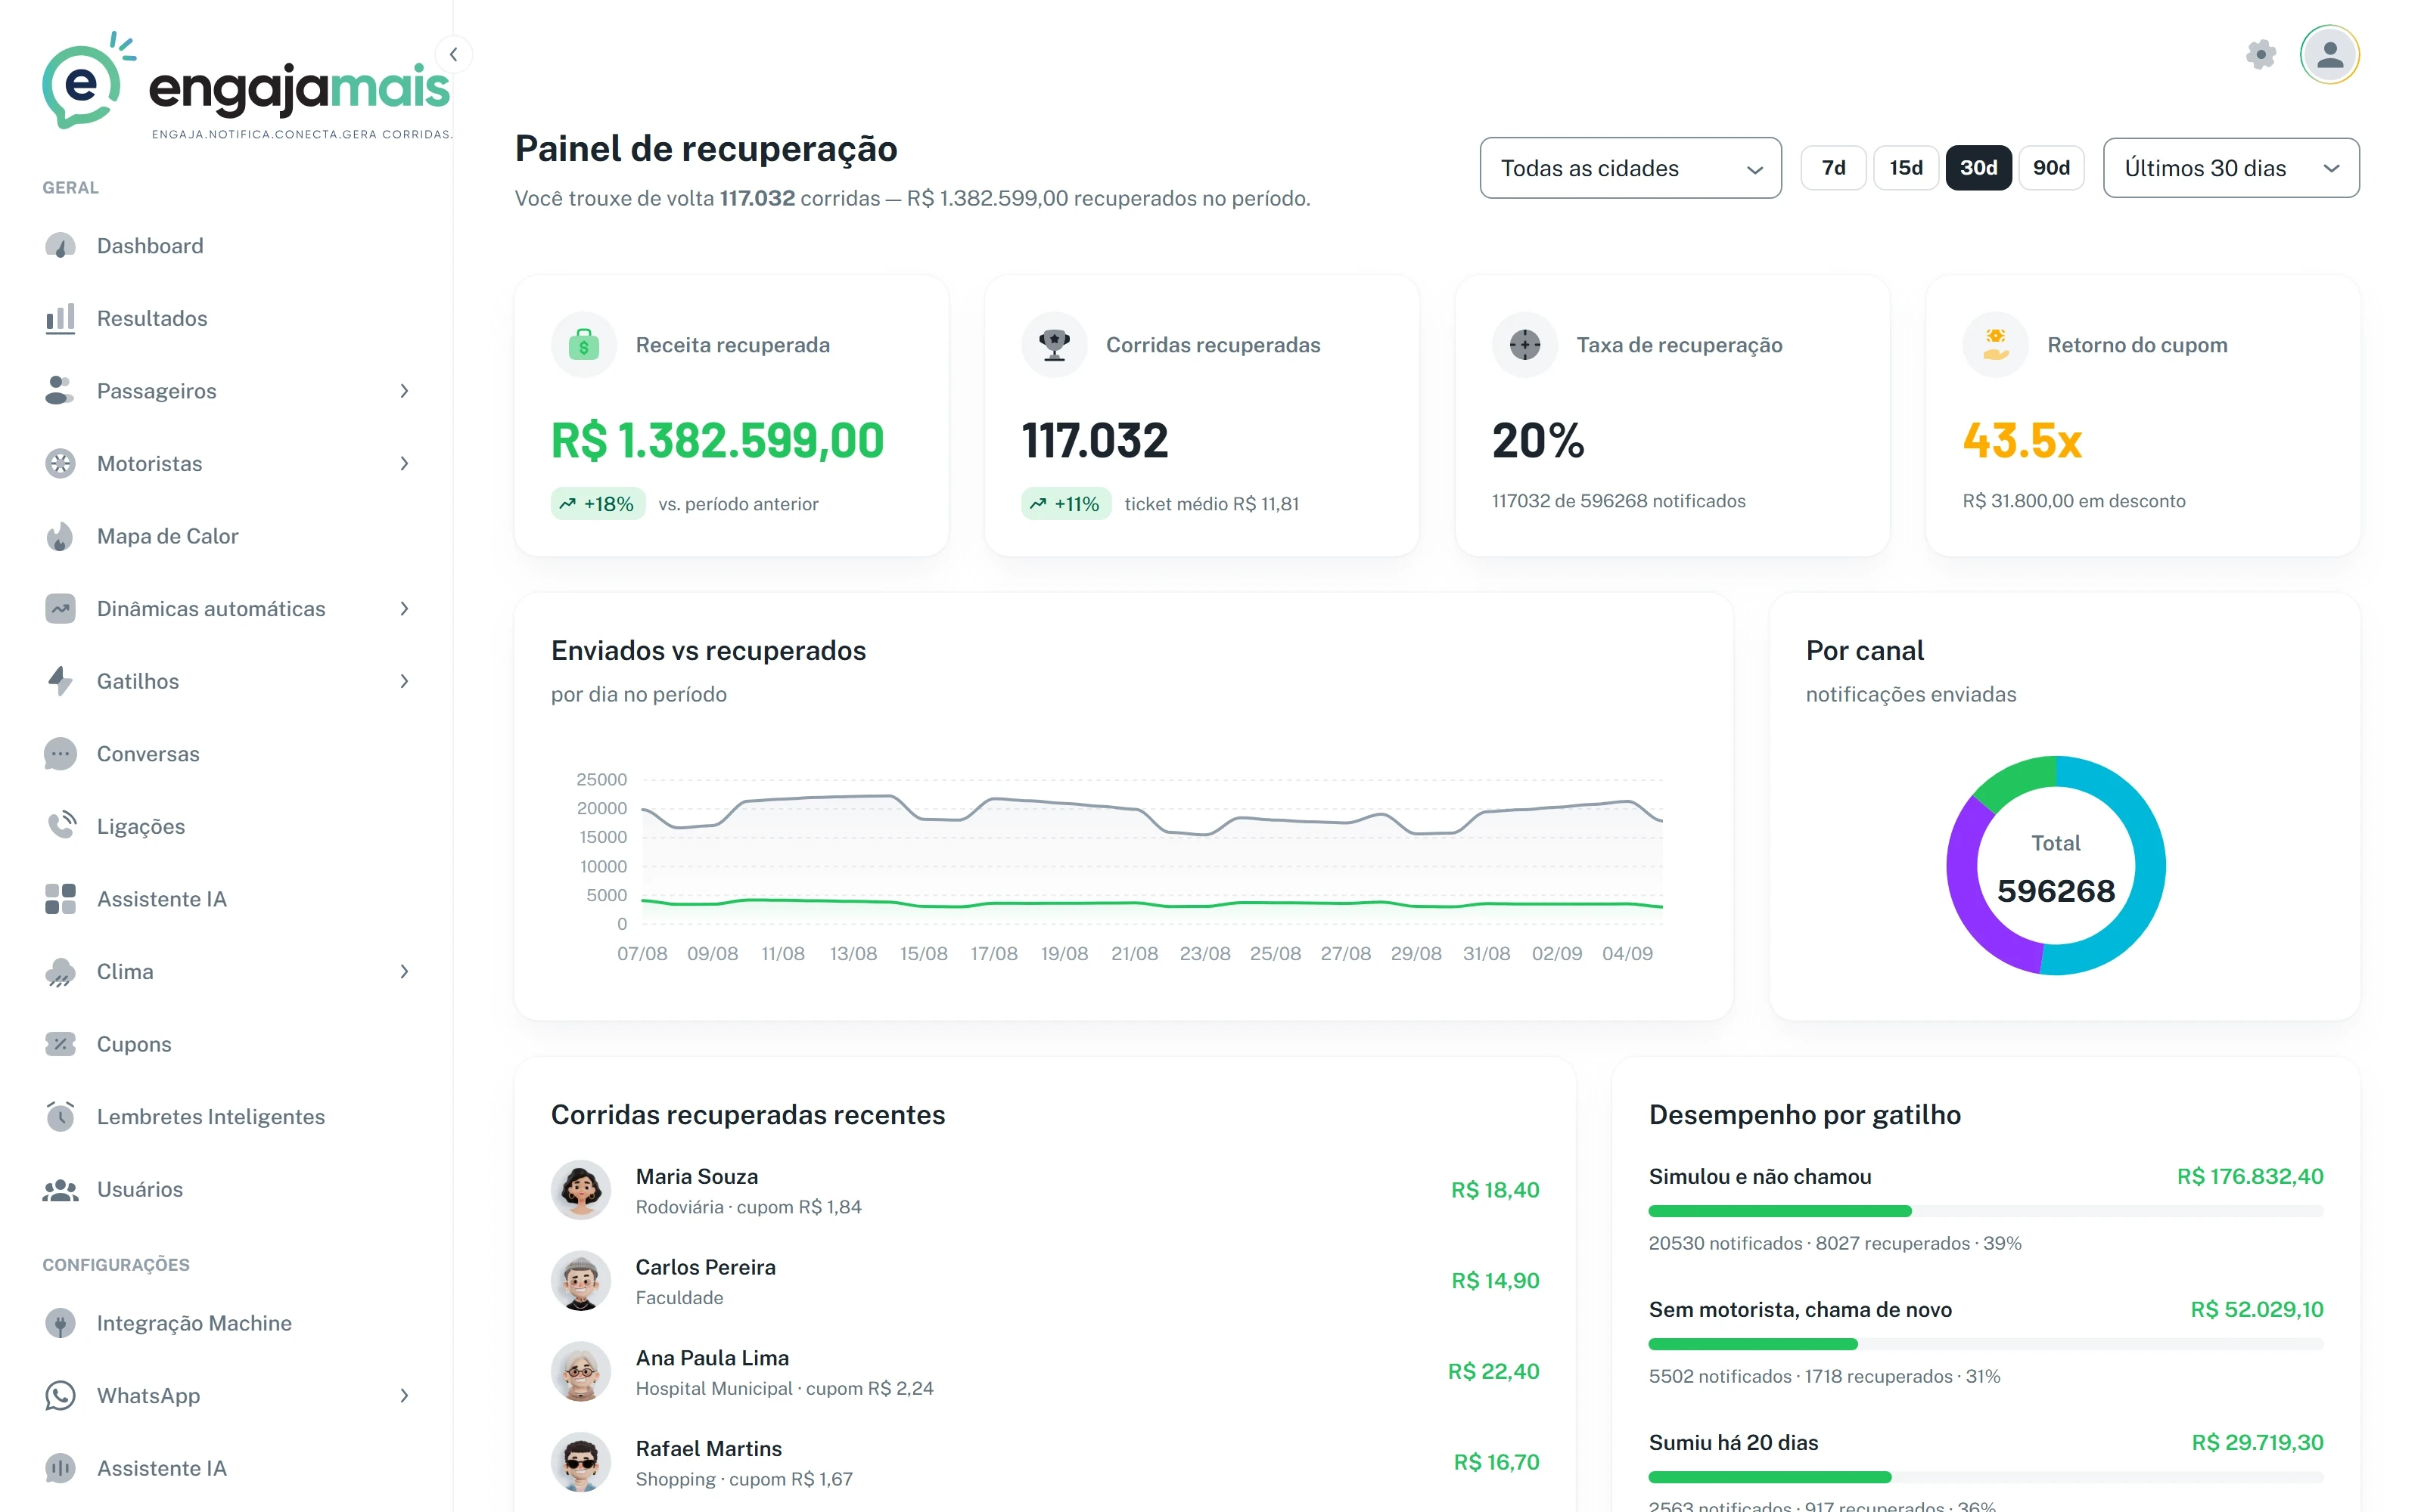Click the Lembretes Inteligentes alarm clock icon

60,1116
